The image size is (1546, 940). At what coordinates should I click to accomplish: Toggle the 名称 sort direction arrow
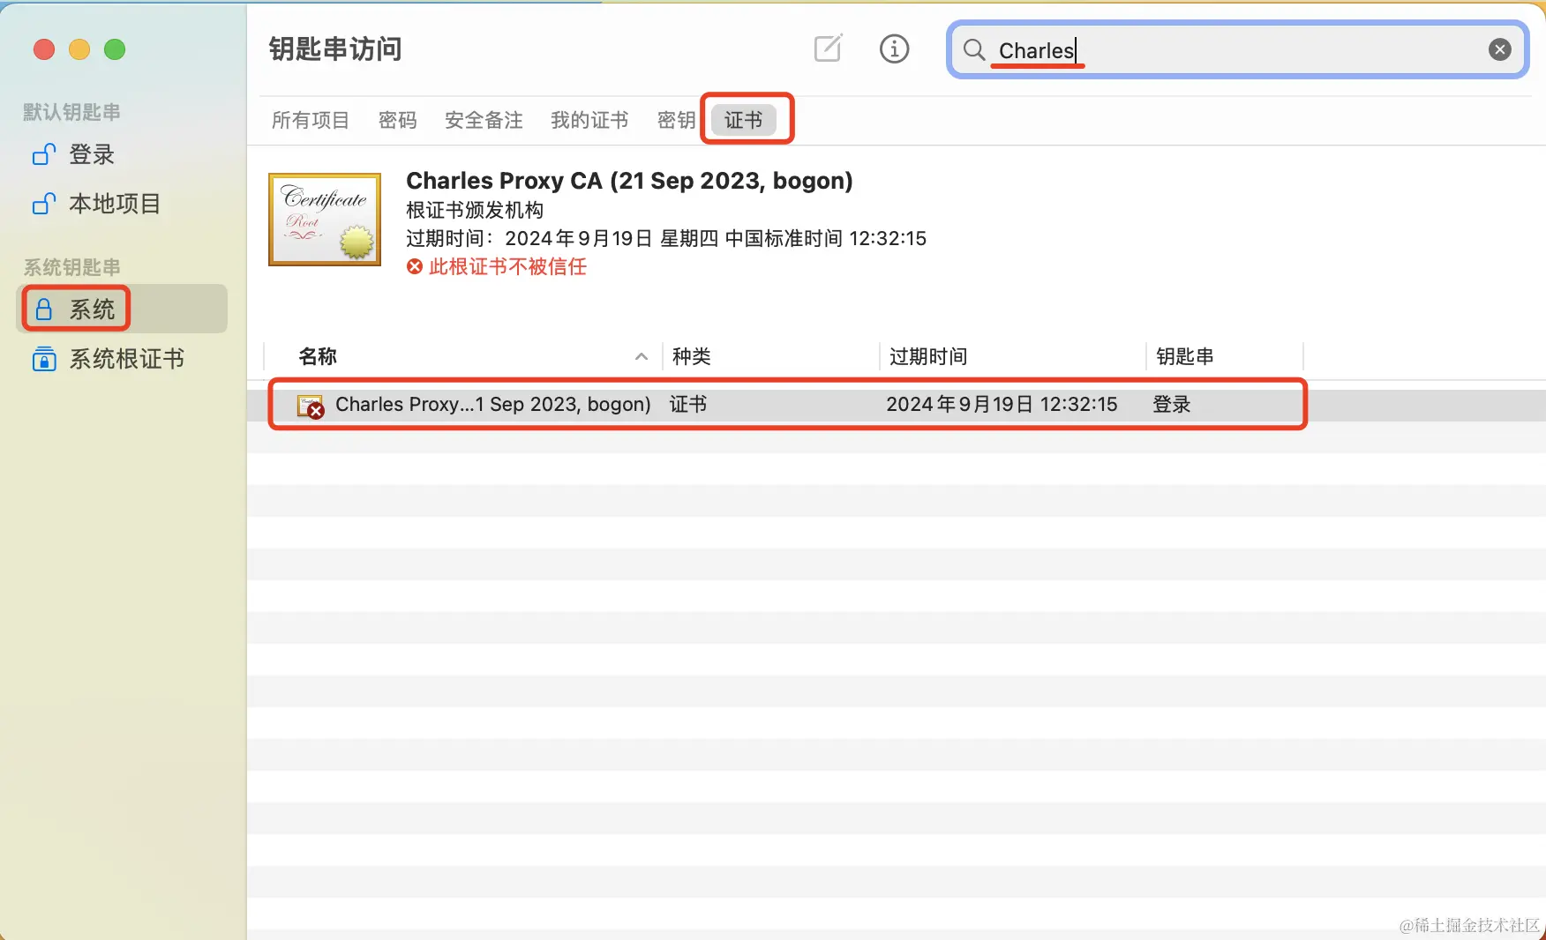(642, 356)
